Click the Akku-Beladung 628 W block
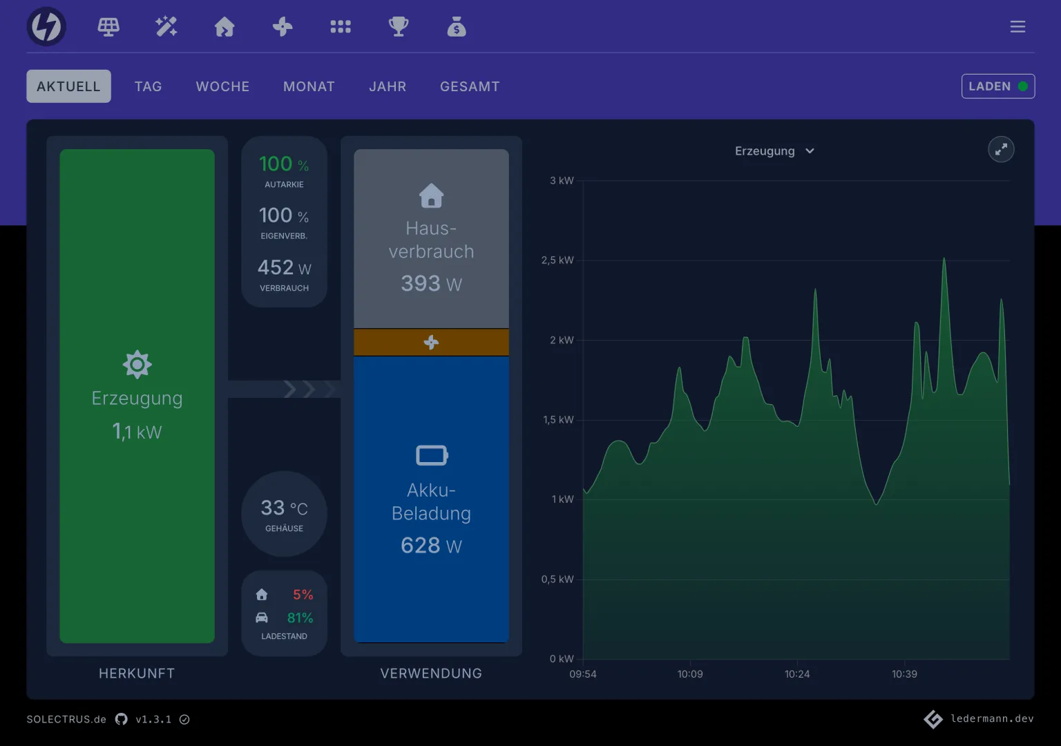The height and width of the screenshot is (746, 1061). click(x=431, y=499)
